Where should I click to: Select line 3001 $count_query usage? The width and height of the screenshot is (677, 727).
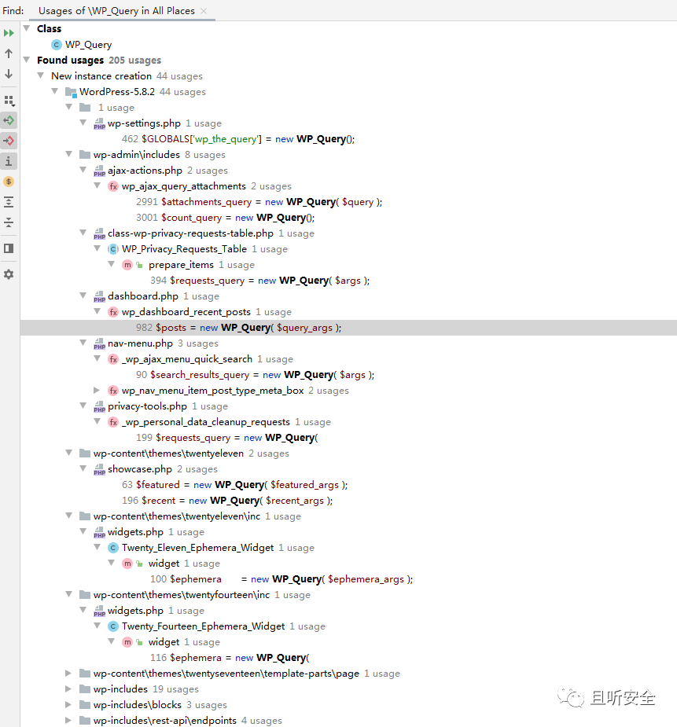coord(226,218)
